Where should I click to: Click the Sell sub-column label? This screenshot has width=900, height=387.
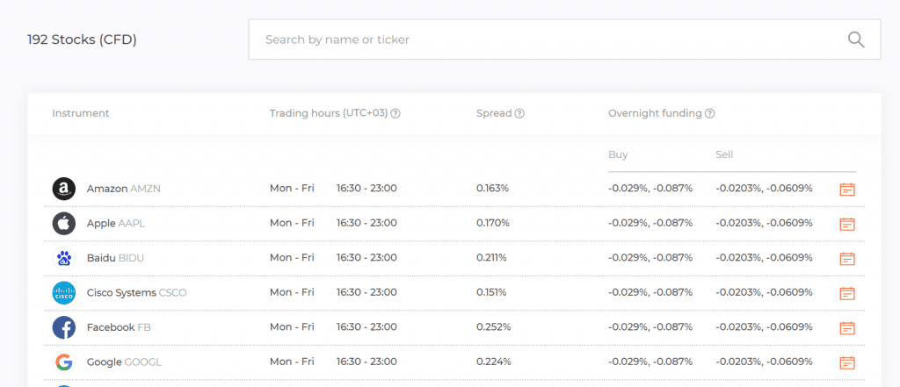pyautogui.click(x=724, y=154)
